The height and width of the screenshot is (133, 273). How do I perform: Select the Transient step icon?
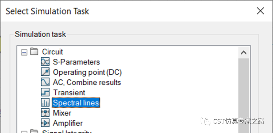[x=45, y=92]
